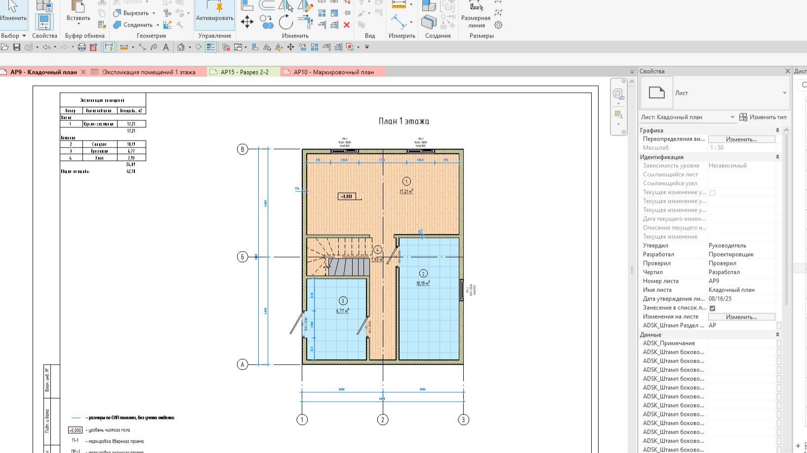Screen dimensions: 807x453
Task: Toggle the Занесение в список листов checkbox
Action: click(x=712, y=307)
